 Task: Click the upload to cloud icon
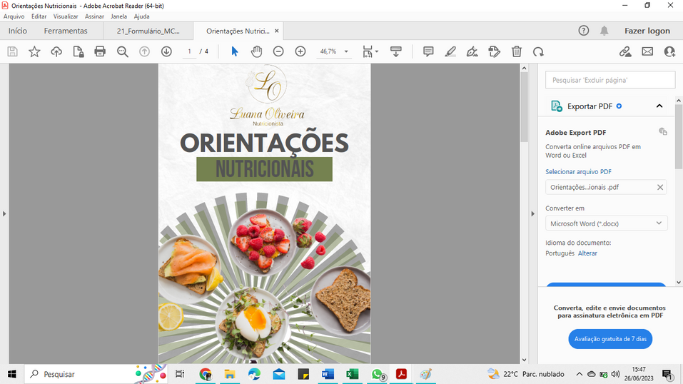coord(56,51)
